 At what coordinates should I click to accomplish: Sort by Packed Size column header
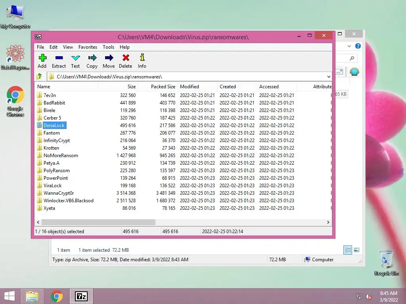point(157,87)
